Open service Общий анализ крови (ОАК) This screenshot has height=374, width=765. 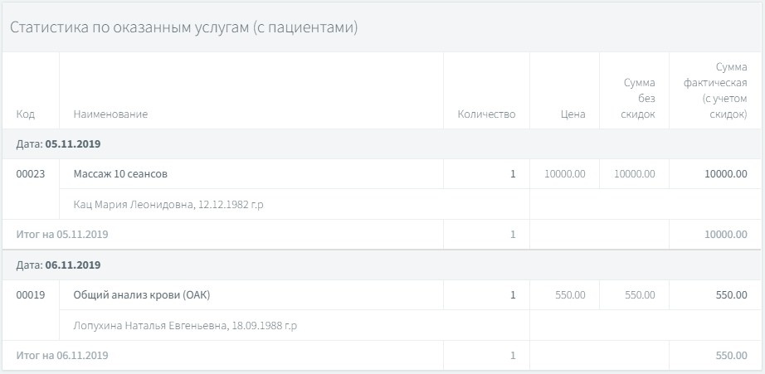[142, 294]
